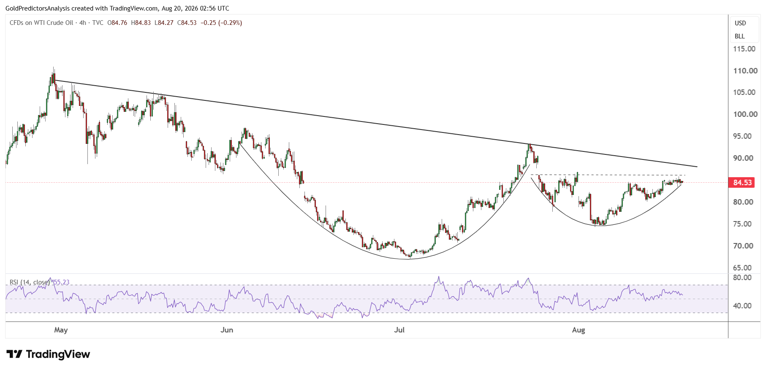Click the Aug label on time axis

579,330
